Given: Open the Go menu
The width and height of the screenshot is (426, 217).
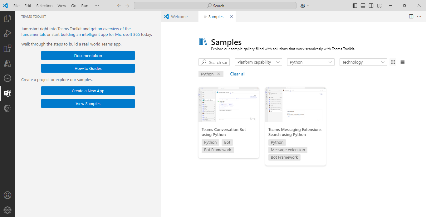Looking at the screenshot, I should click(x=74, y=6).
